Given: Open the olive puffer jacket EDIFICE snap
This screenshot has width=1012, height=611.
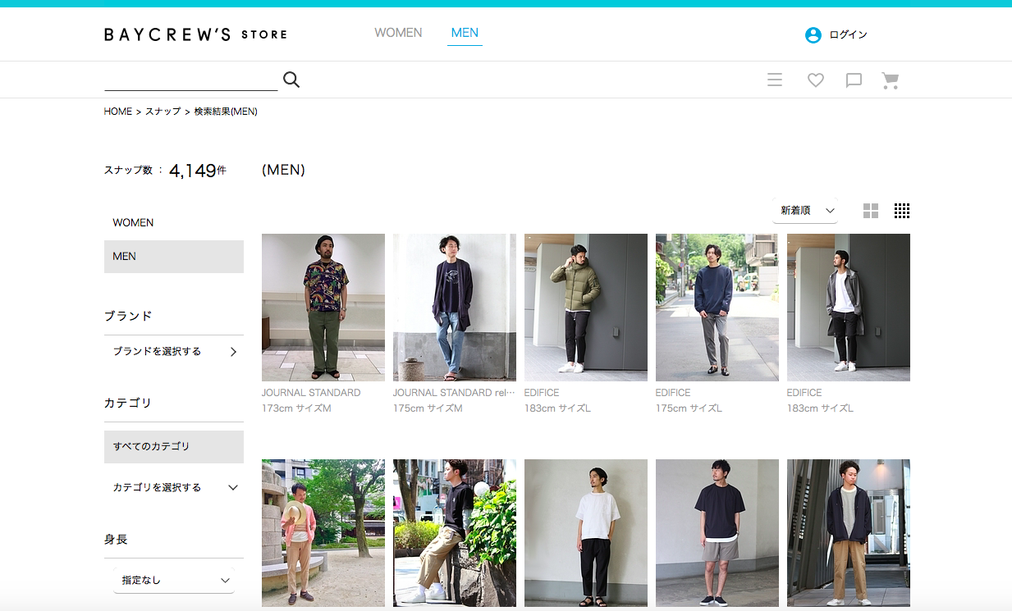Looking at the screenshot, I should tap(586, 308).
